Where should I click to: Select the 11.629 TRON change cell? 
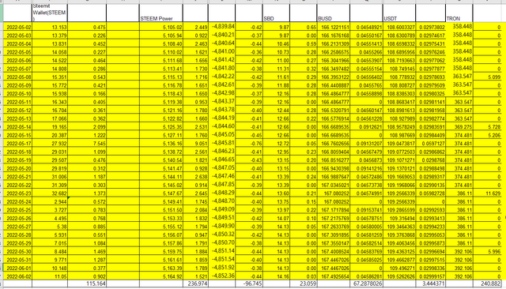(488, 193)
